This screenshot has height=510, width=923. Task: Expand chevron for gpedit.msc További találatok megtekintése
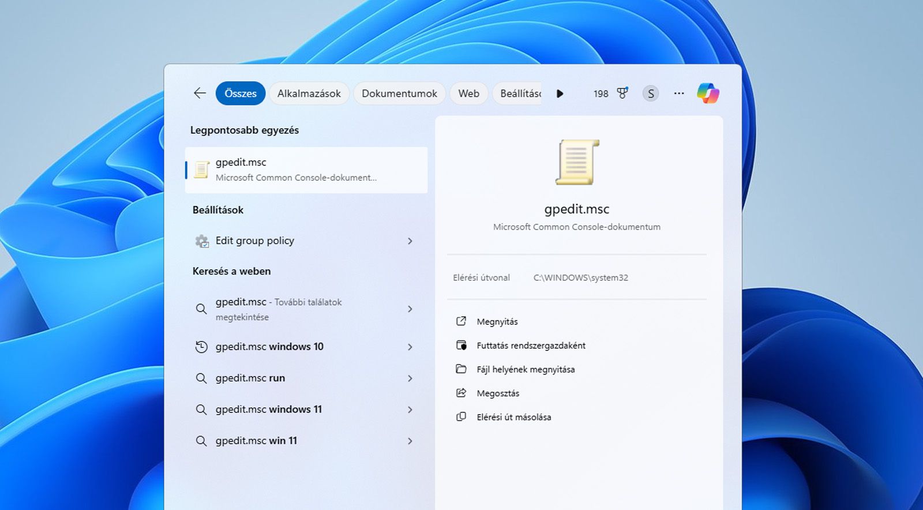point(410,309)
